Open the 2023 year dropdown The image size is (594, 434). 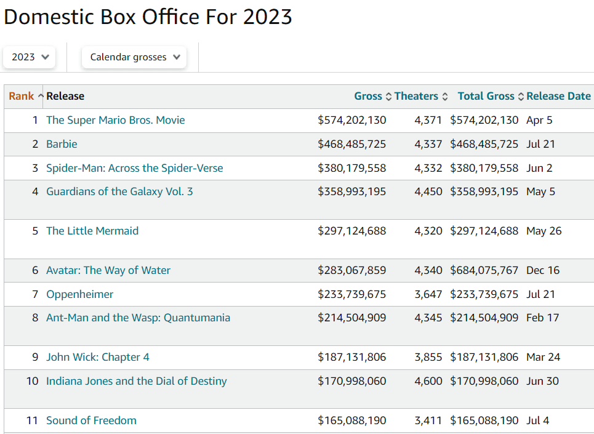30,57
